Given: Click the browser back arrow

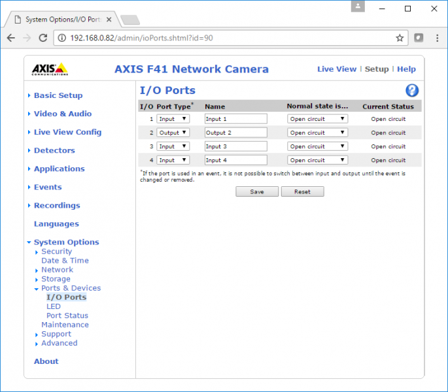Looking at the screenshot, I should (x=11, y=38).
